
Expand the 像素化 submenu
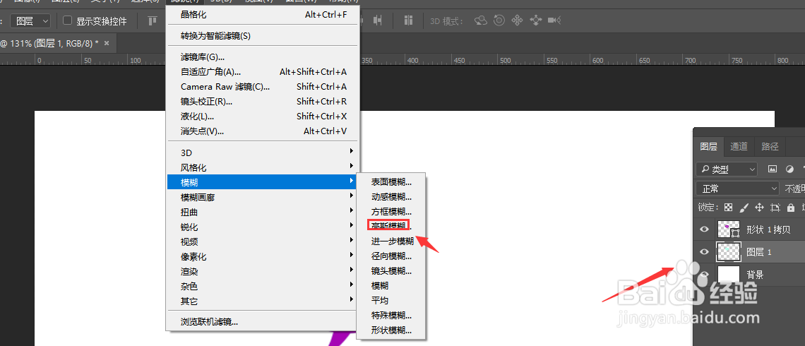262,257
